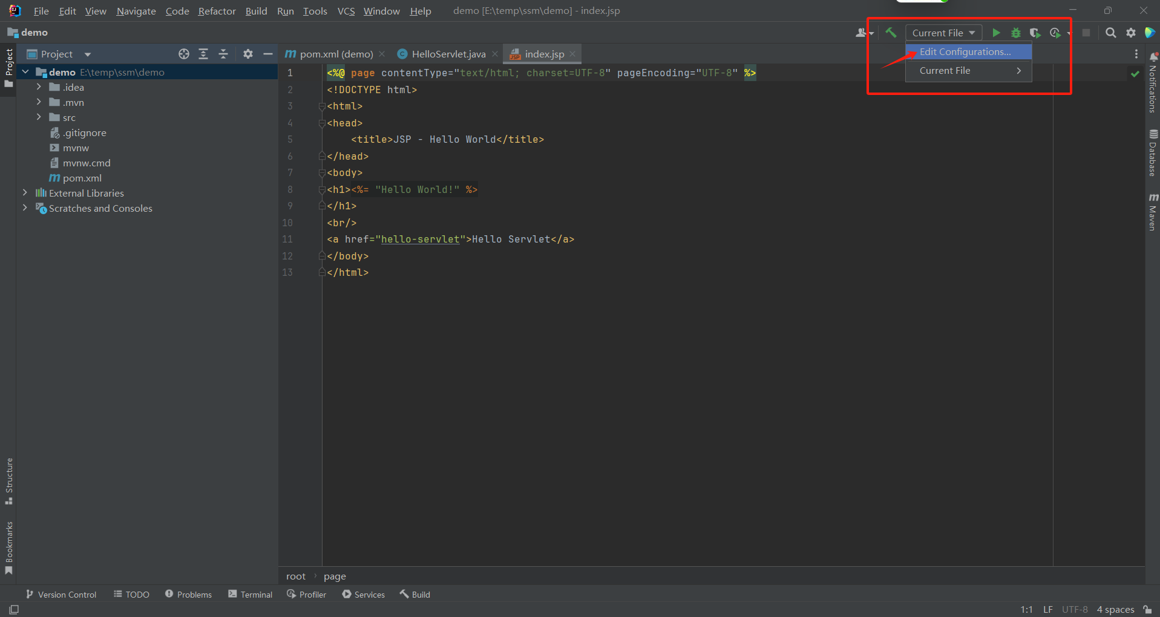Close the pom.xml (demo) tab
Viewport: 1160px width, 617px height.
382,54
